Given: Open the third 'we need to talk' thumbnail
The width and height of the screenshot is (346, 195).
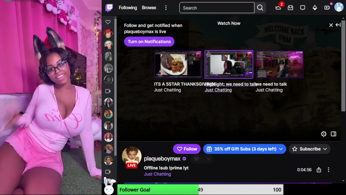Looking at the screenshot, I should coord(280,64).
